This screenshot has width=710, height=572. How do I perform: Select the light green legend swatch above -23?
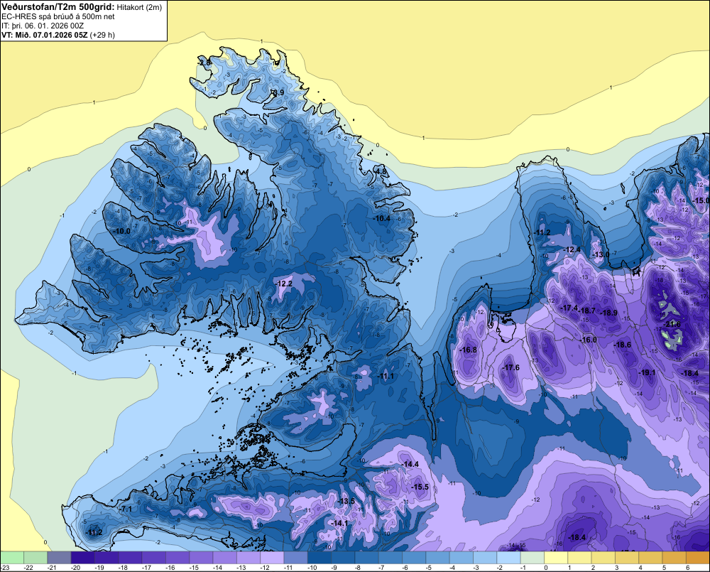pyautogui.click(x=12, y=557)
